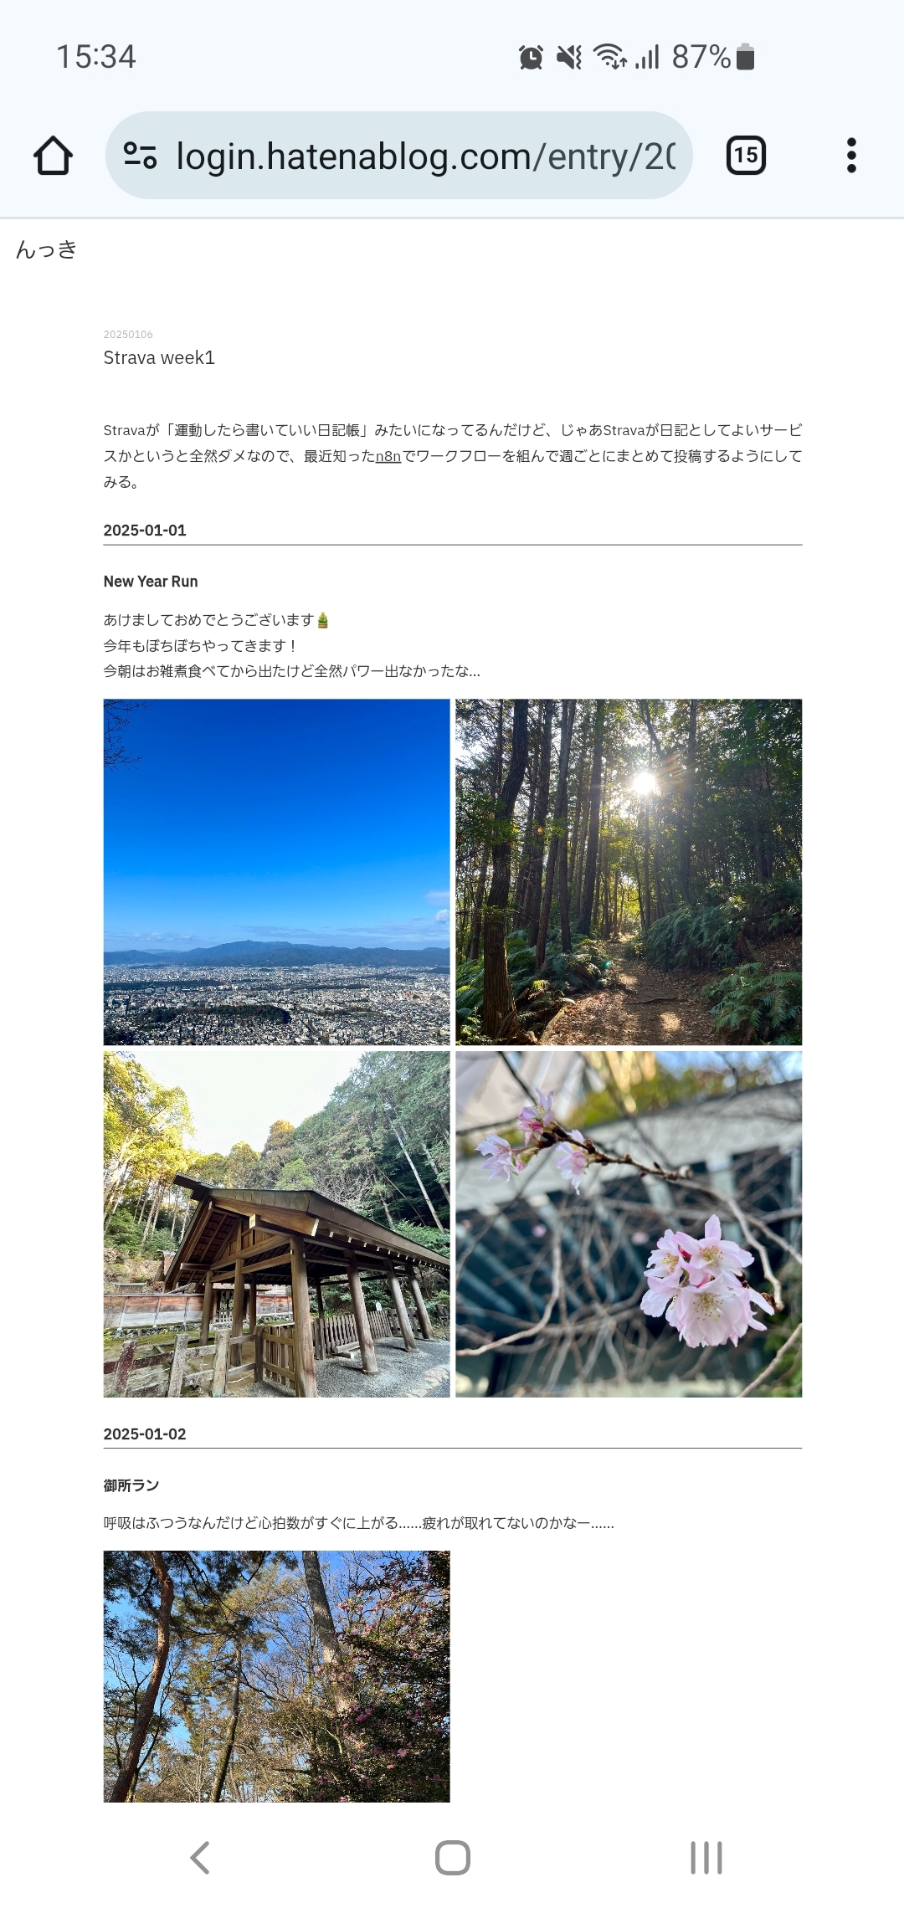Tap the Wi-Fi status icon
Screen dimensions: 904x1908
609,57
